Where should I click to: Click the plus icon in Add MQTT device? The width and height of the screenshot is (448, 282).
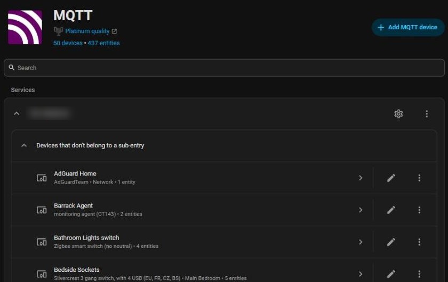(381, 27)
